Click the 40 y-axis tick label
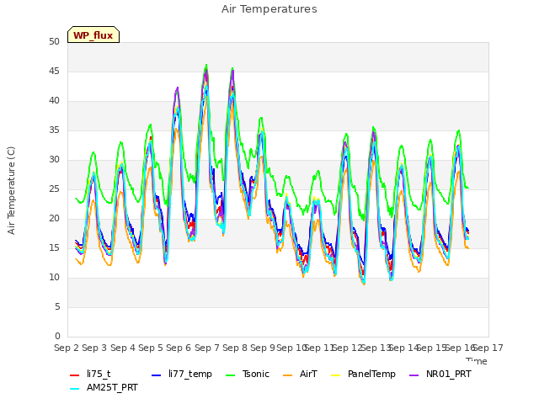Image resolution: width=539 pixels, height=404 pixels. pyautogui.click(x=54, y=101)
